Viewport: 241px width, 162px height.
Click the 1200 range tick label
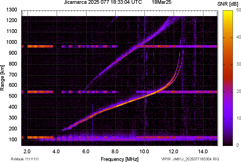(12, 20)
